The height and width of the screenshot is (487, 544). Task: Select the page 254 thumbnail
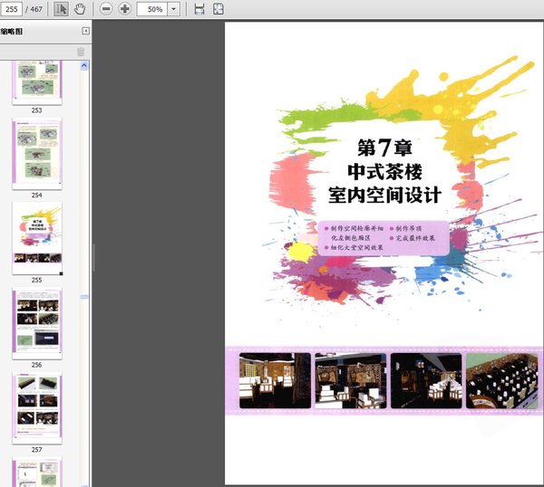click(x=37, y=154)
